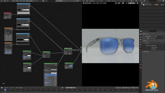
Task: Play animation in reverse in timeline
Action: point(70,88)
